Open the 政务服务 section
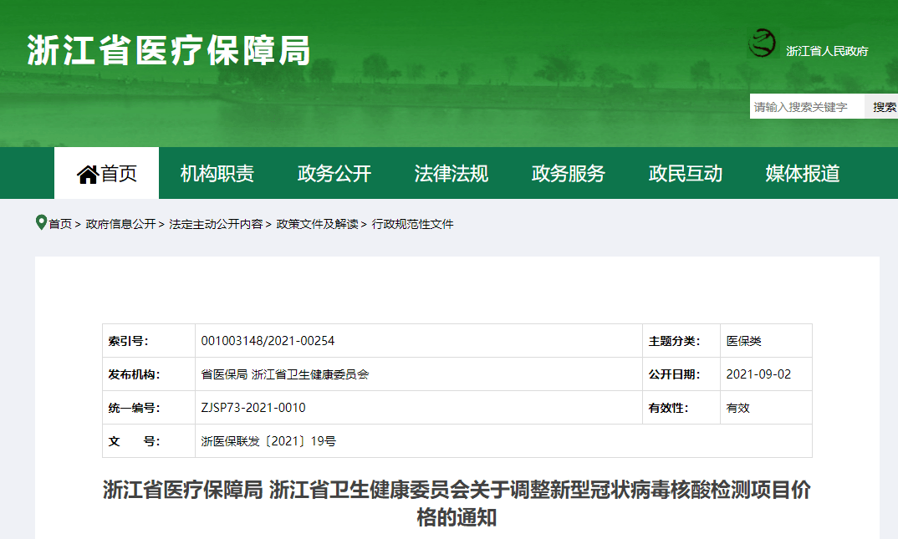Image resolution: width=898 pixels, height=539 pixels. point(569,172)
